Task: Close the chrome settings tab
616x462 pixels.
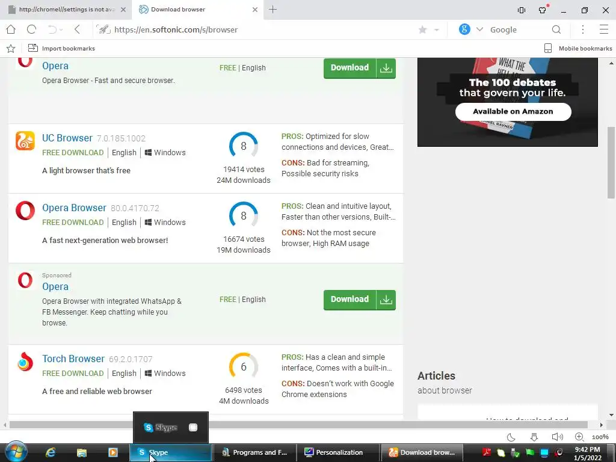Action: pos(123,10)
